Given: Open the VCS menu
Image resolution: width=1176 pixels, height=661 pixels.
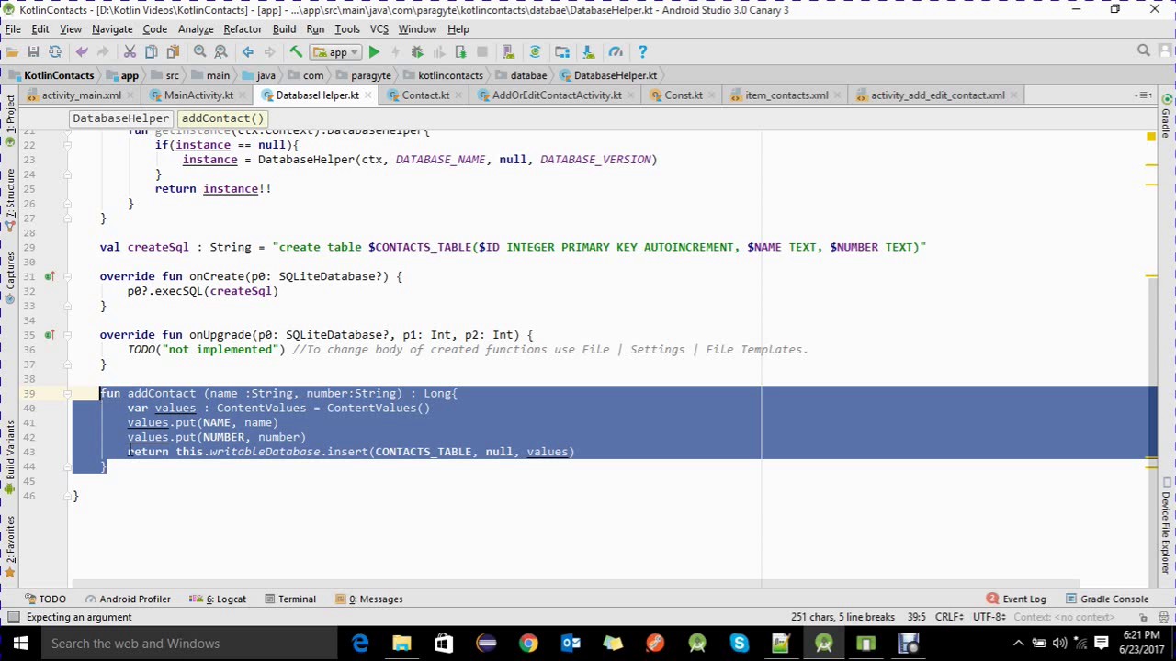Looking at the screenshot, I should click(379, 29).
